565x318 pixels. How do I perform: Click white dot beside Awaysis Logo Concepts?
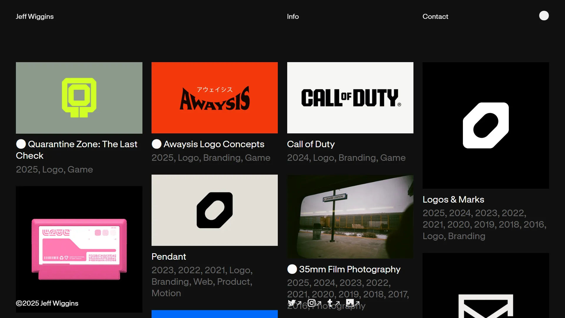pos(157,144)
